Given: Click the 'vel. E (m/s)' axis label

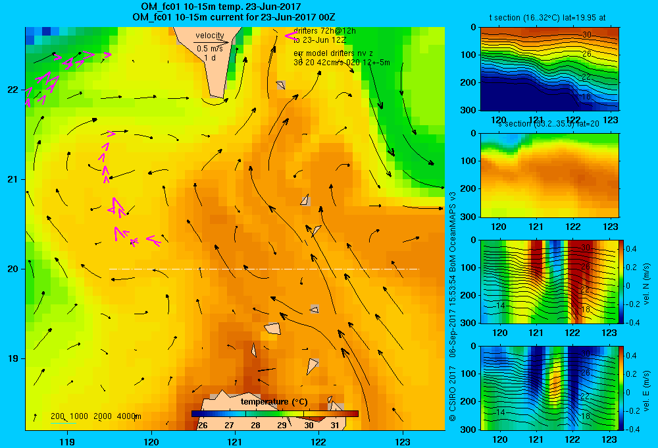Looking at the screenshot, I should 647,391.
